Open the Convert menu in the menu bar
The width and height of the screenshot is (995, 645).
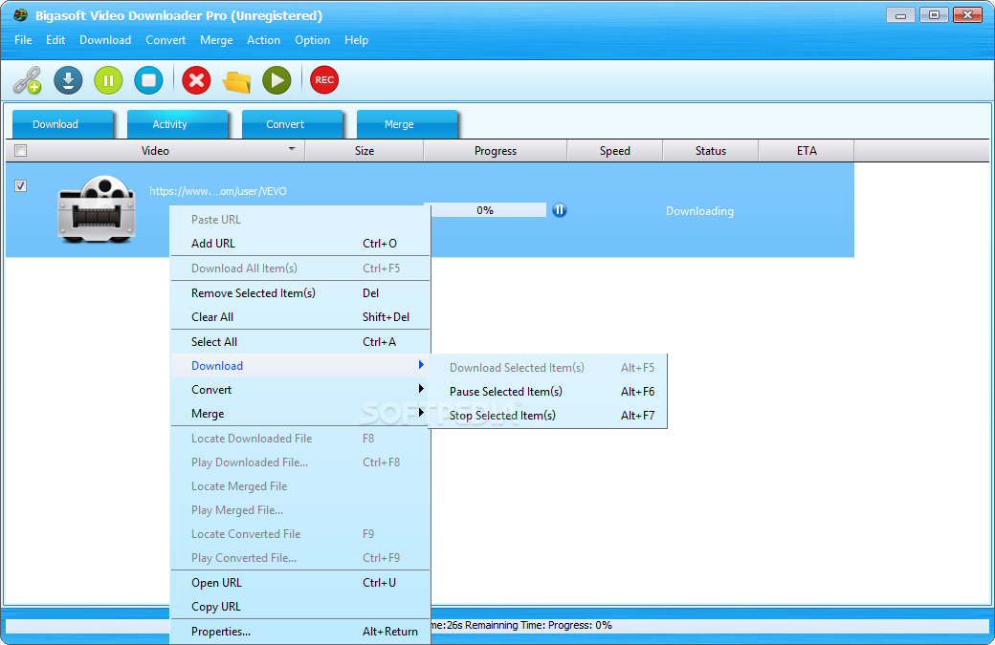pos(166,40)
